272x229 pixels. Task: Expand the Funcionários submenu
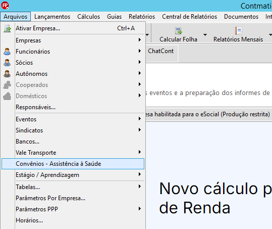coord(73,52)
